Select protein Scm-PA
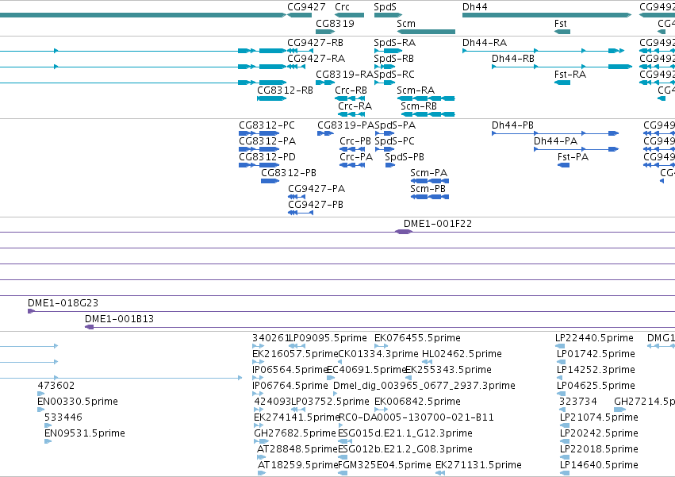Viewport: 675px width, 477px height. click(x=430, y=181)
